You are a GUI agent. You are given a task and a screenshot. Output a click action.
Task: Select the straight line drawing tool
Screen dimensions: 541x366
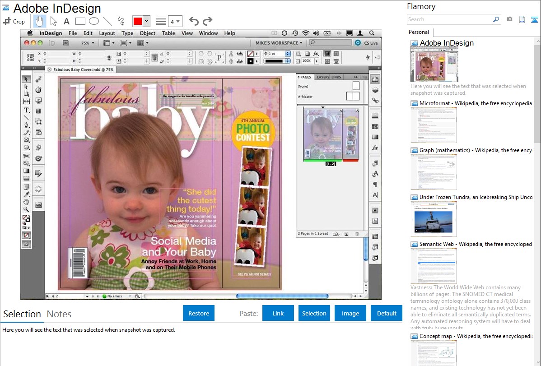[x=107, y=21]
